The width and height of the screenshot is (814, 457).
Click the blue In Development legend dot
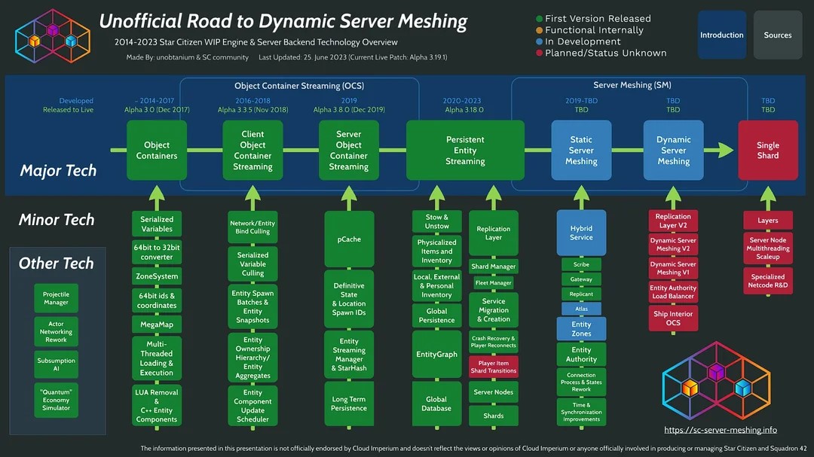click(539, 41)
